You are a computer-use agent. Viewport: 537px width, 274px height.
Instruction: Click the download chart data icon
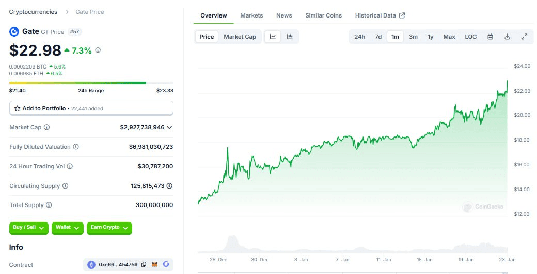pos(507,37)
